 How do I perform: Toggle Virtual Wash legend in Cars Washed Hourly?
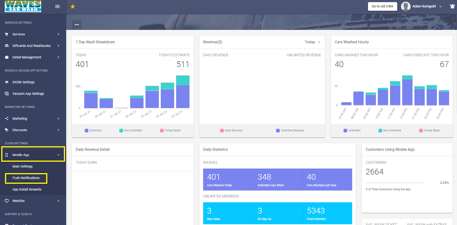pyautogui.click(x=429, y=130)
